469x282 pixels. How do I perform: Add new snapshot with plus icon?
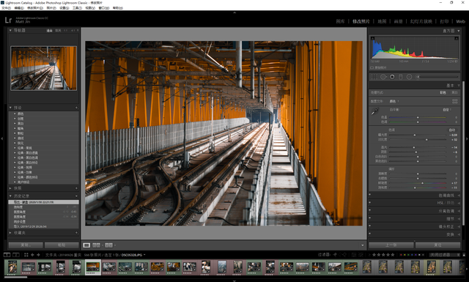coord(76,188)
